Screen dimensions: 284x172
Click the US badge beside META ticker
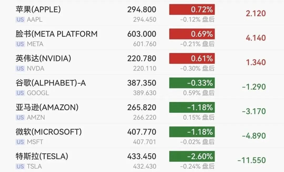point(20,44)
